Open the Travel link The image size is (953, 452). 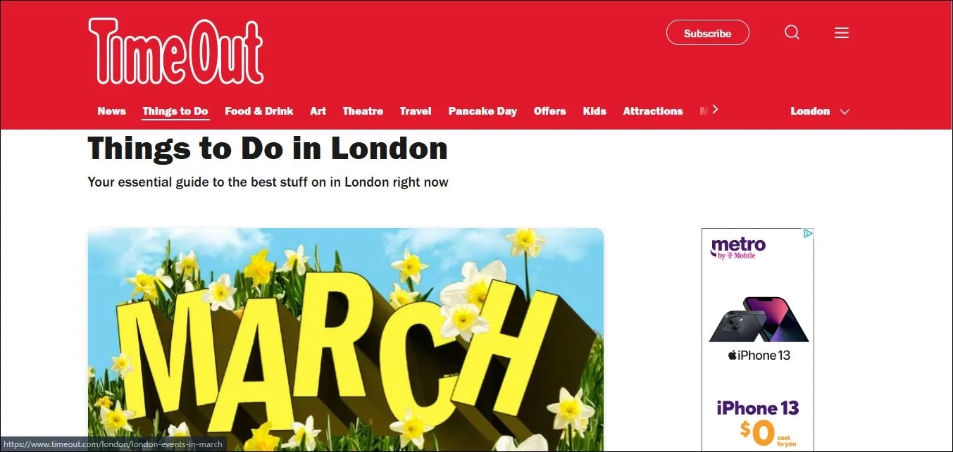[x=416, y=111]
